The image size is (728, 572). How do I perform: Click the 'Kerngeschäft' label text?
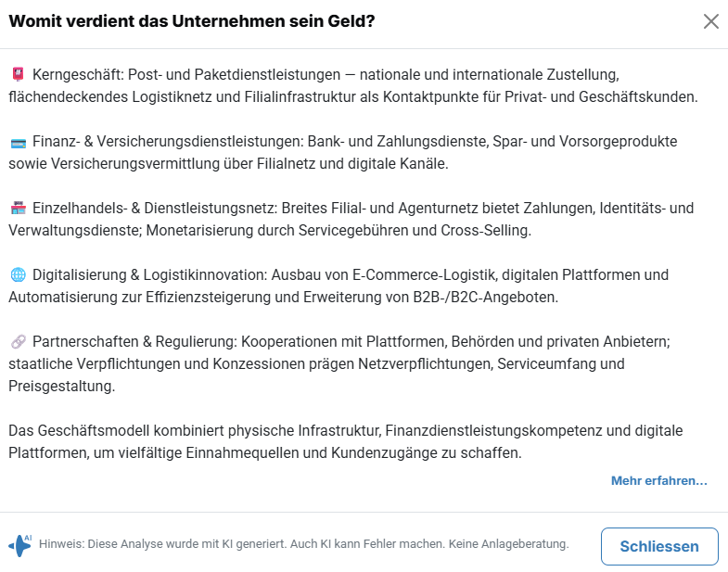point(78,74)
